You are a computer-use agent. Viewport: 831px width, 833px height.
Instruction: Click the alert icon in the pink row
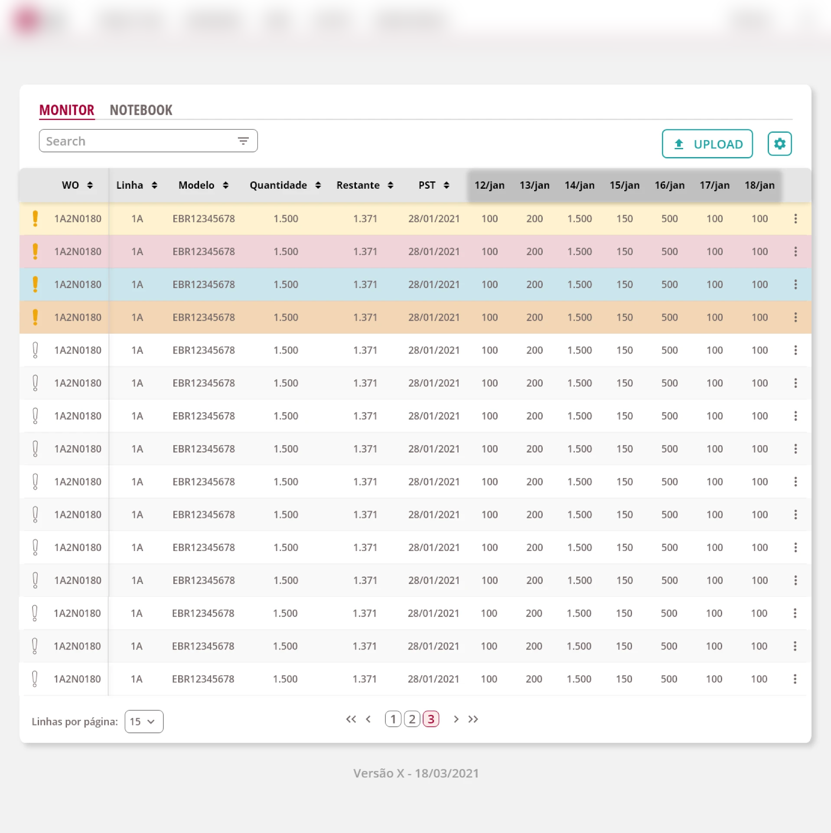pos(35,252)
